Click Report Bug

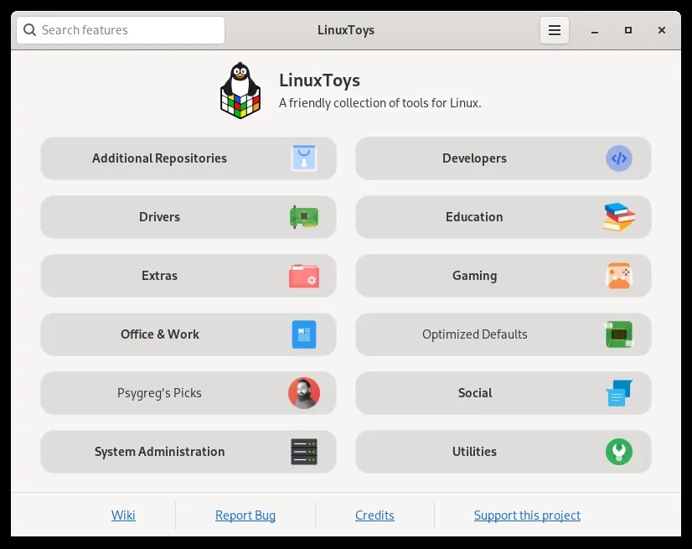[x=245, y=515]
